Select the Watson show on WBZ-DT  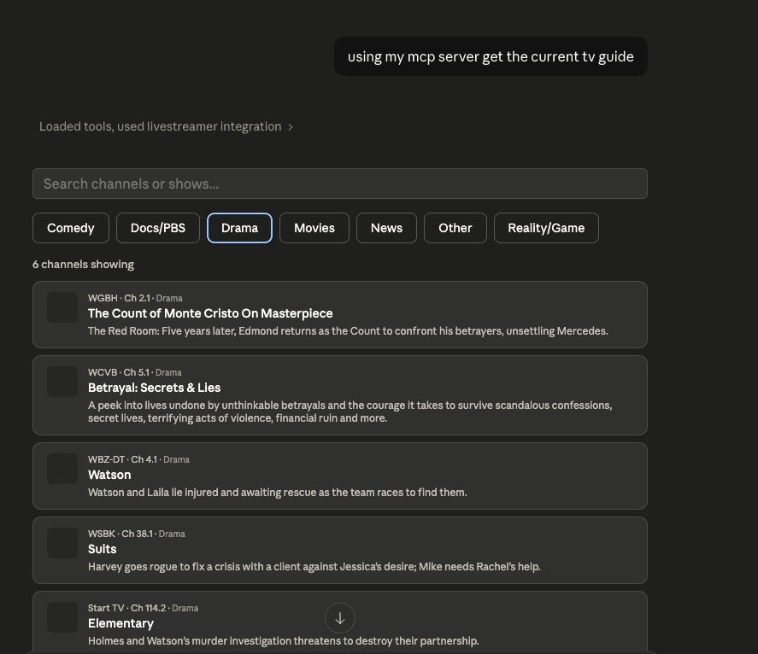tap(109, 475)
